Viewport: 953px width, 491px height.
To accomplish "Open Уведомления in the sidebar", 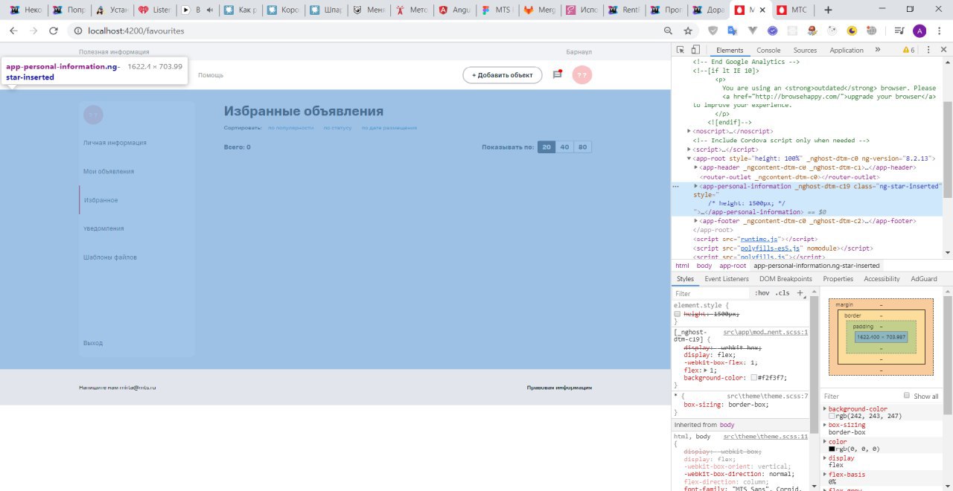I will pyautogui.click(x=103, y=228).
